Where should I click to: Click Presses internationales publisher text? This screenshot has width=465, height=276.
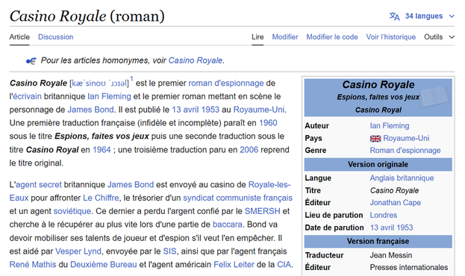pyautogui.click(x=409, y=267)
